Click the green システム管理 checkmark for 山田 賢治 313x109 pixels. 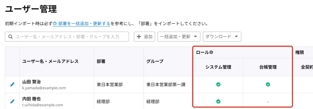click(218, 84)
